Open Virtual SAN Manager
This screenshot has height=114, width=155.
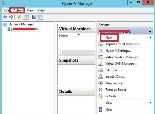(121, 64)
